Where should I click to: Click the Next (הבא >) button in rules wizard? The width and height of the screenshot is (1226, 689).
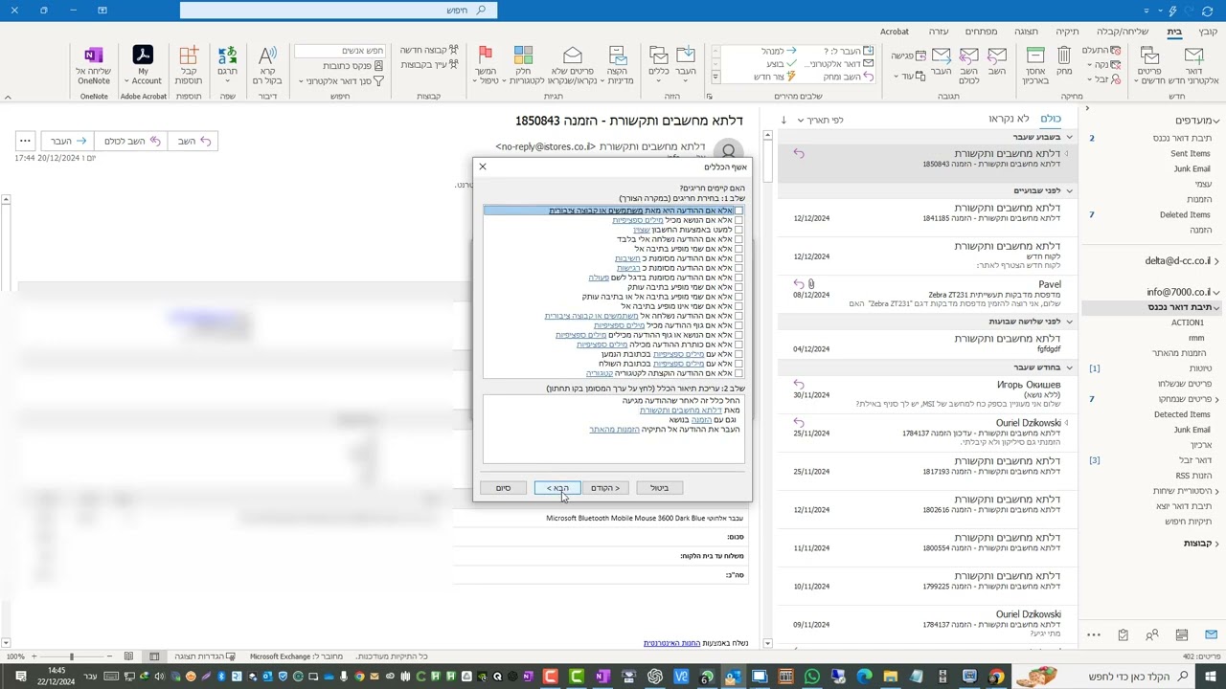point(557,488)
